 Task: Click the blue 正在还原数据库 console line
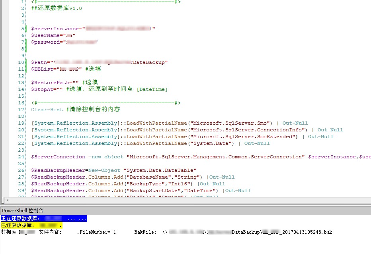pyautogui.click(x=44, y=219)
